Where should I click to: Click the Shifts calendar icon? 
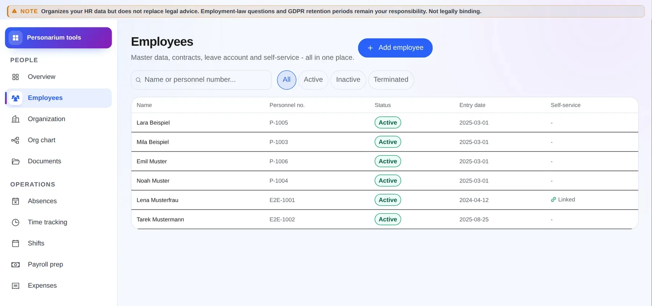tap(16, 243)
